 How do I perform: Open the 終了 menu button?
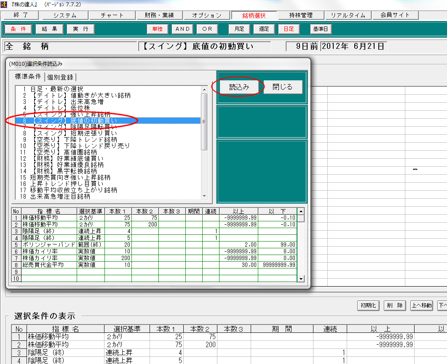(x=21, y=15)
